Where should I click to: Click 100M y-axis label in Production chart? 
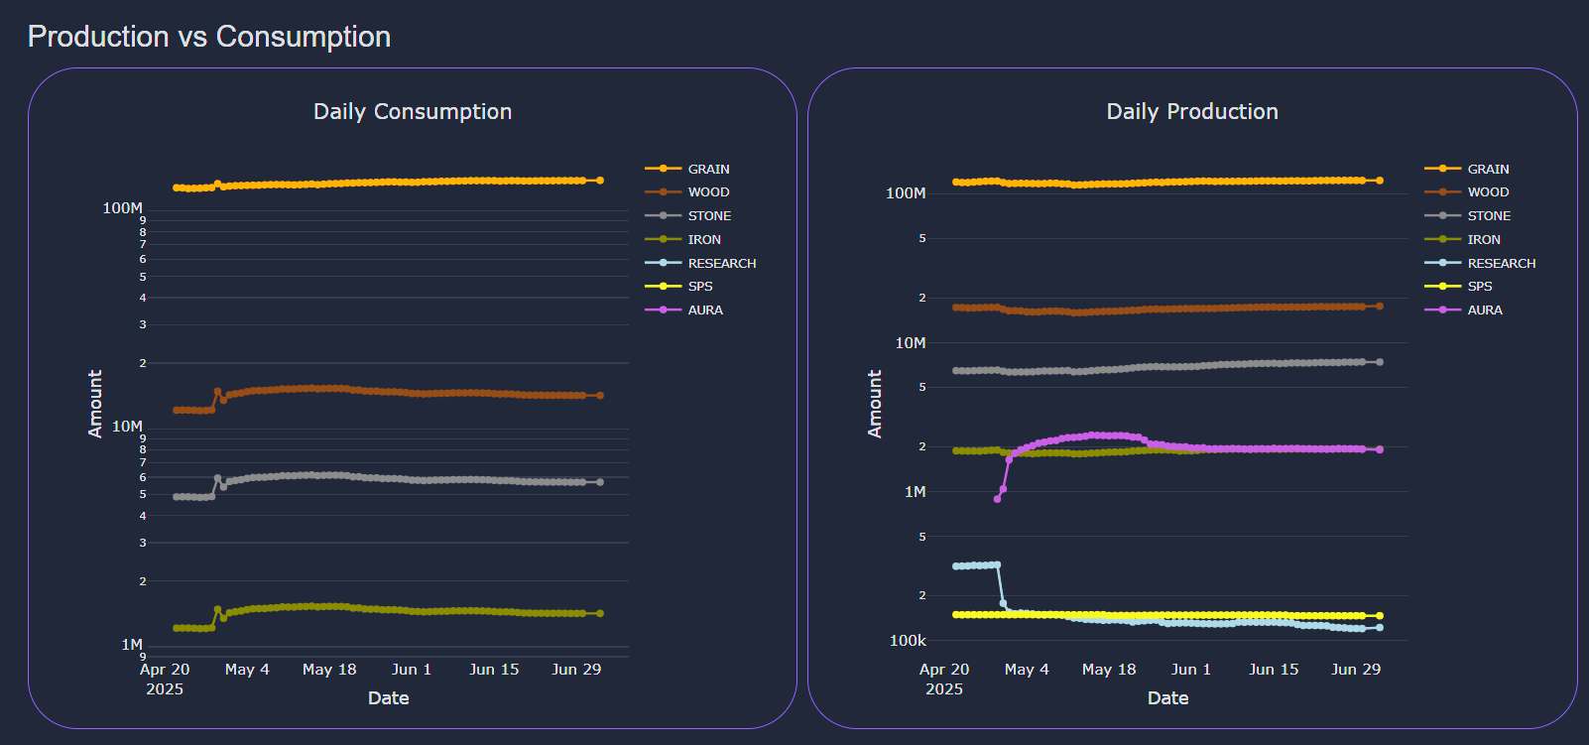(906, 193)
